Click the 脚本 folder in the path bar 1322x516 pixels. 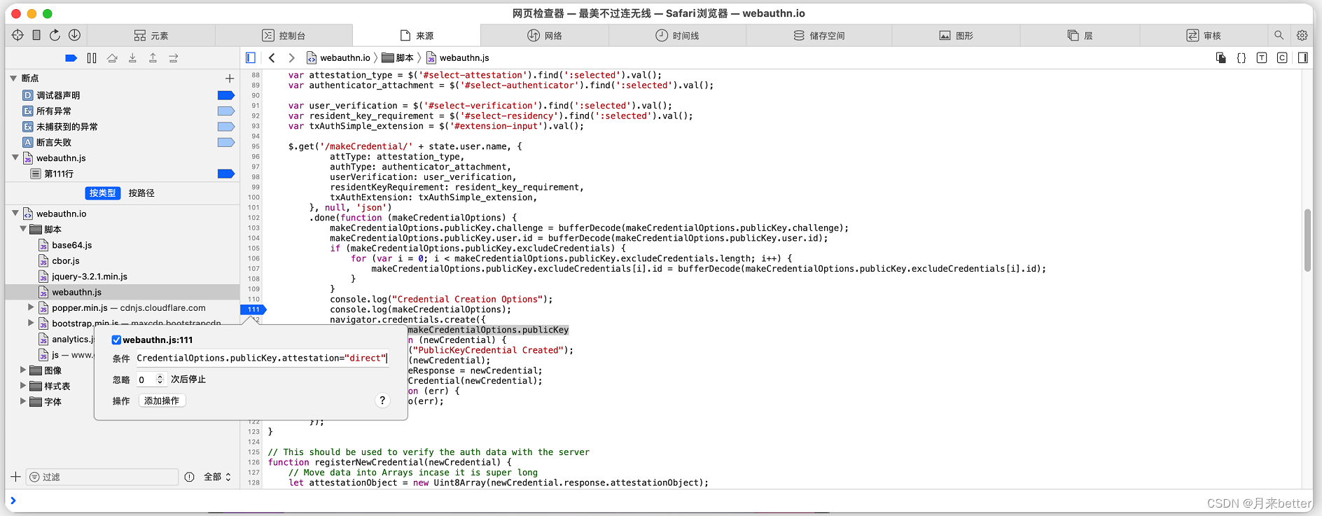pos(398,58)
